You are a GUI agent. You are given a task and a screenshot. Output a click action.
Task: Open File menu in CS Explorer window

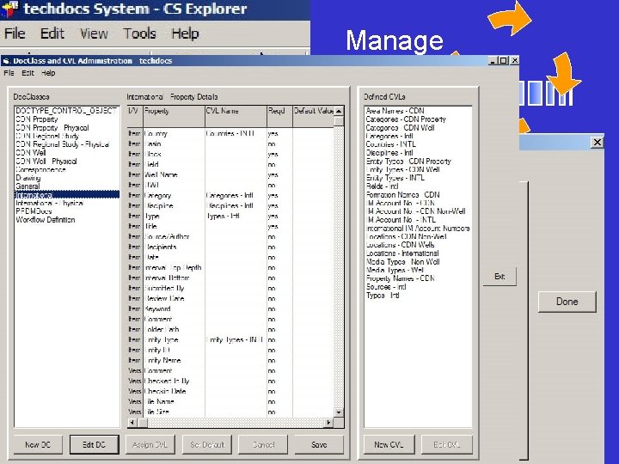click(15, 34)
